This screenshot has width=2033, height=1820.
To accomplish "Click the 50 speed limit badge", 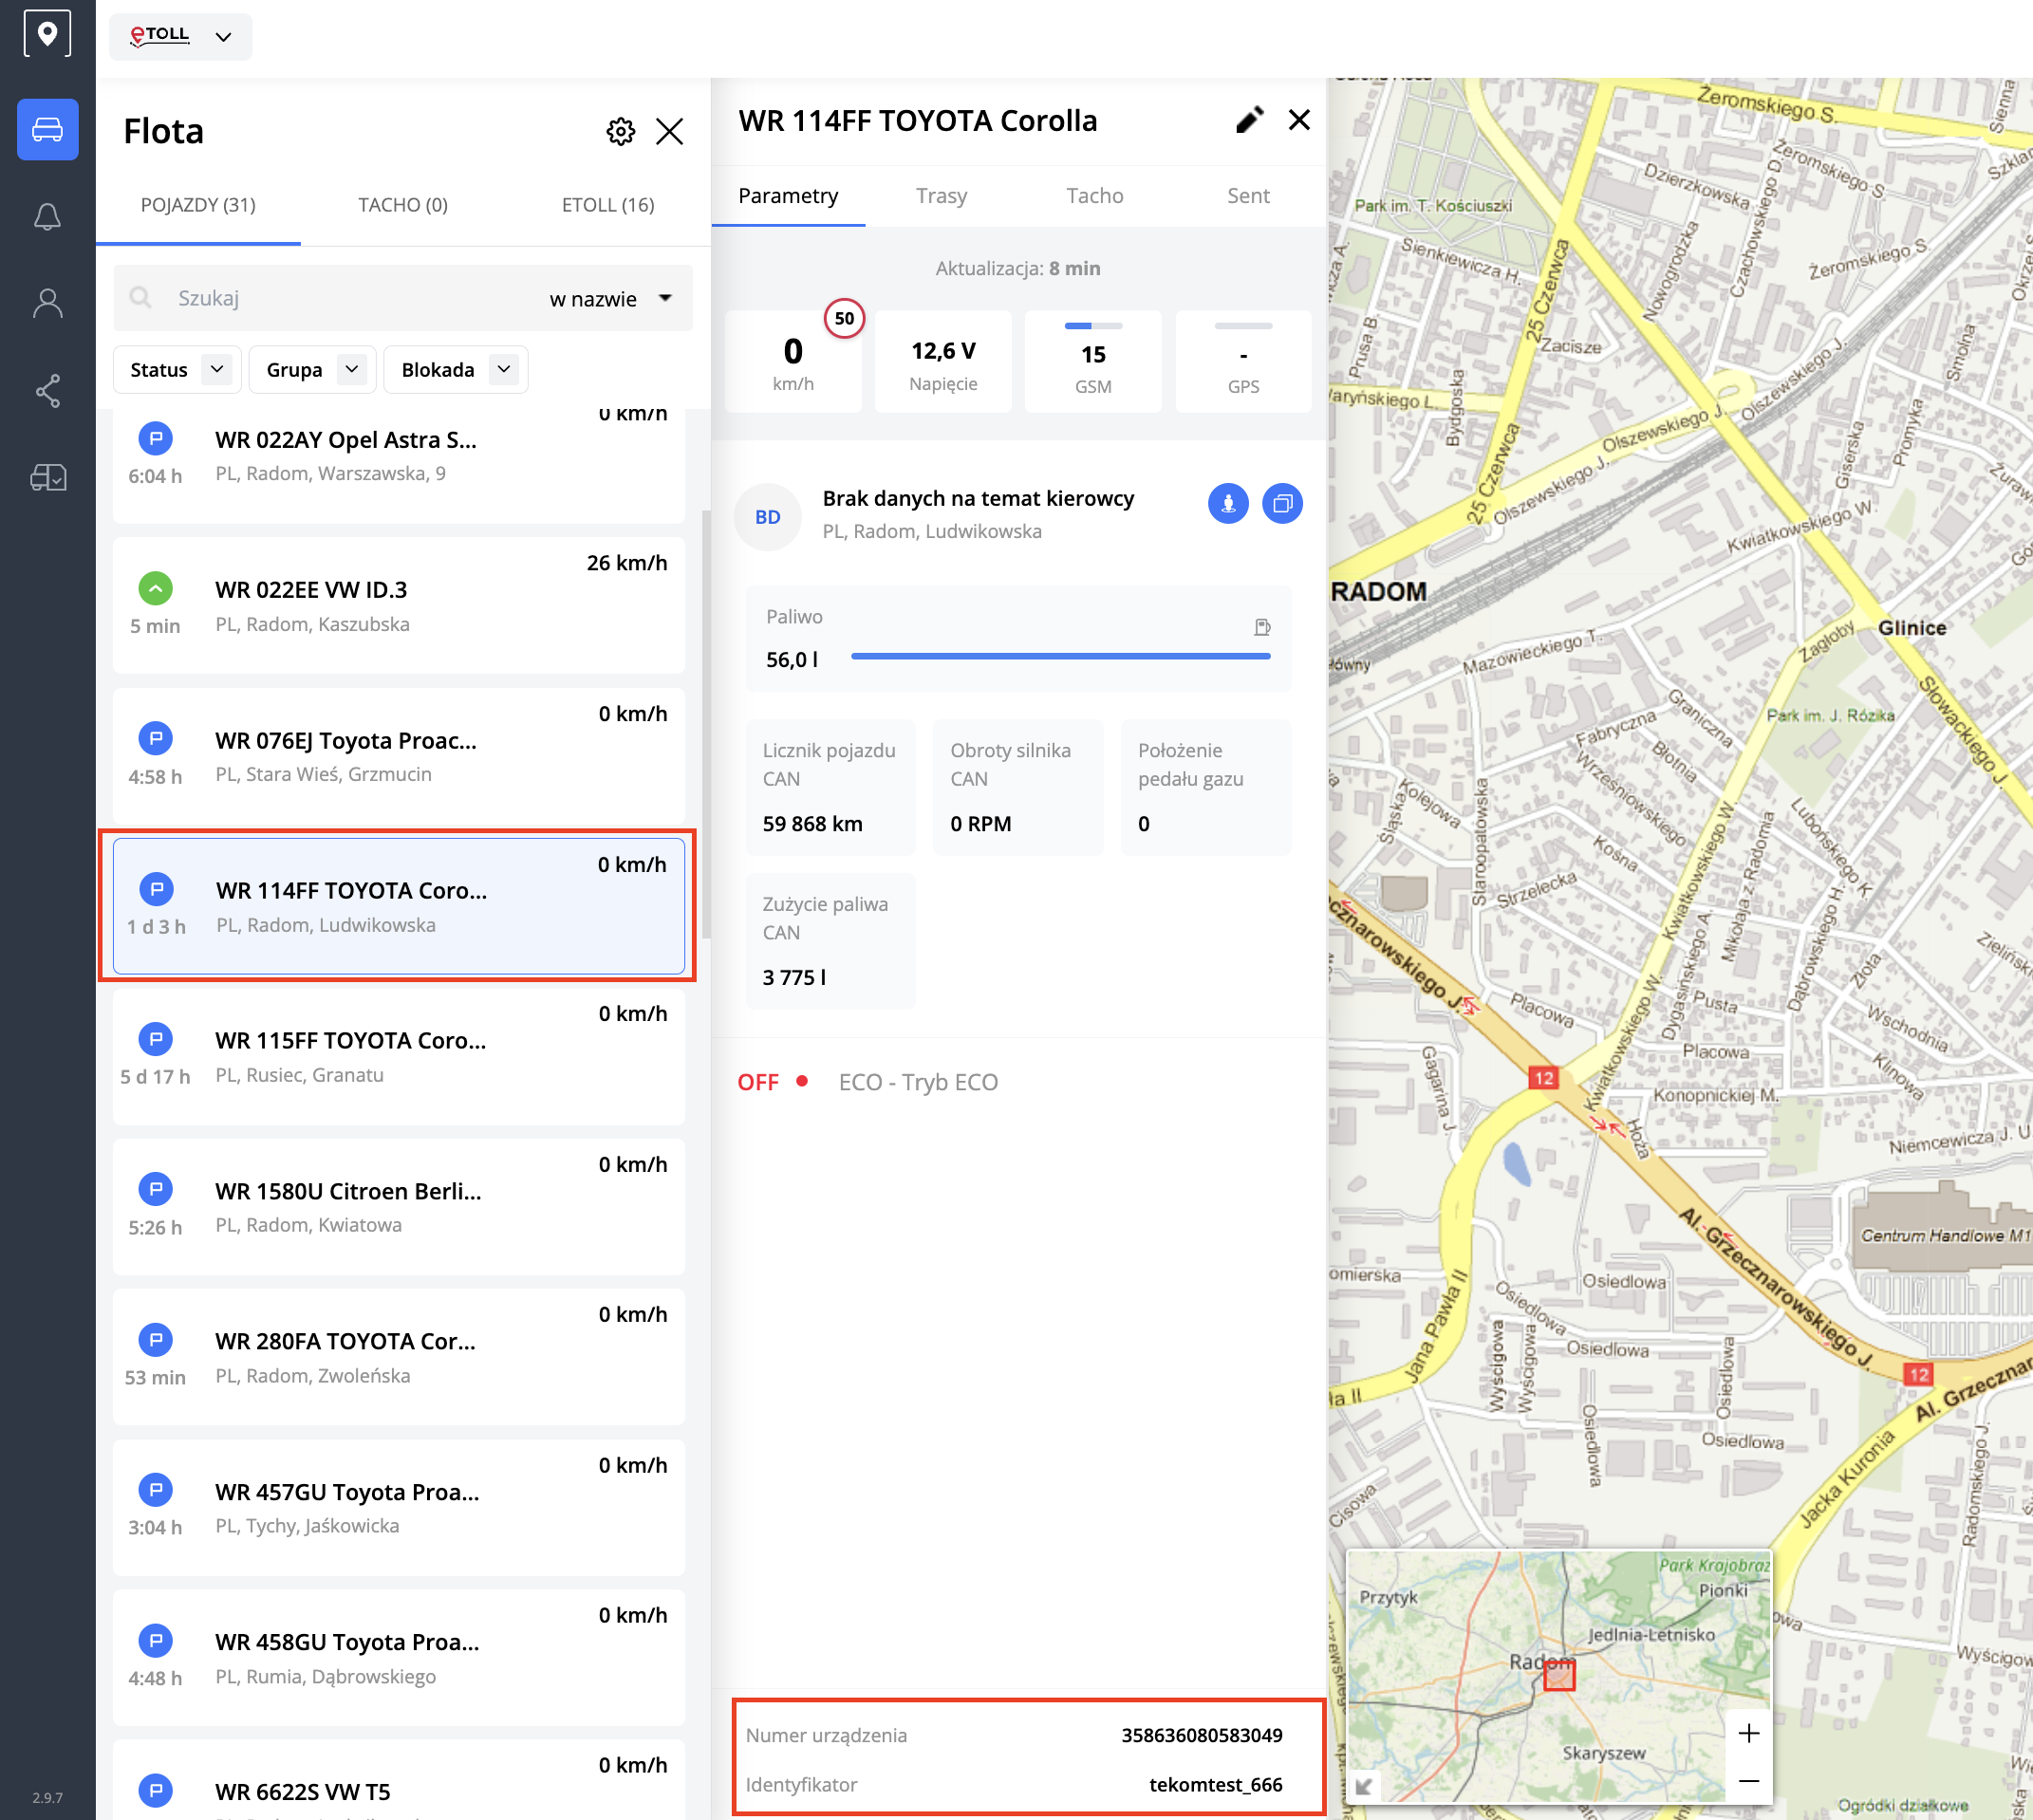I will tap(844, 318).
